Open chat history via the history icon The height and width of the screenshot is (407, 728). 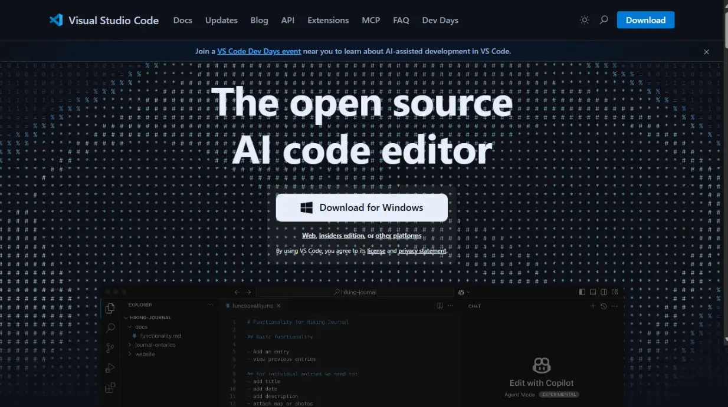604,306
